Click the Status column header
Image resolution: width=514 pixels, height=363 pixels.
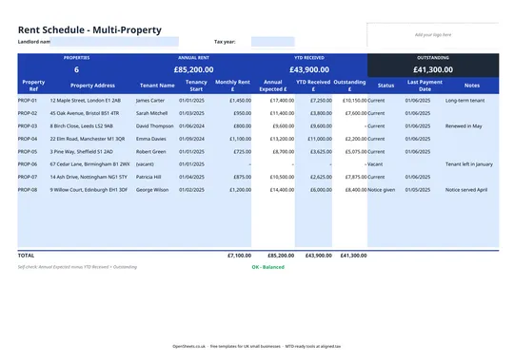tap(385, 86)
